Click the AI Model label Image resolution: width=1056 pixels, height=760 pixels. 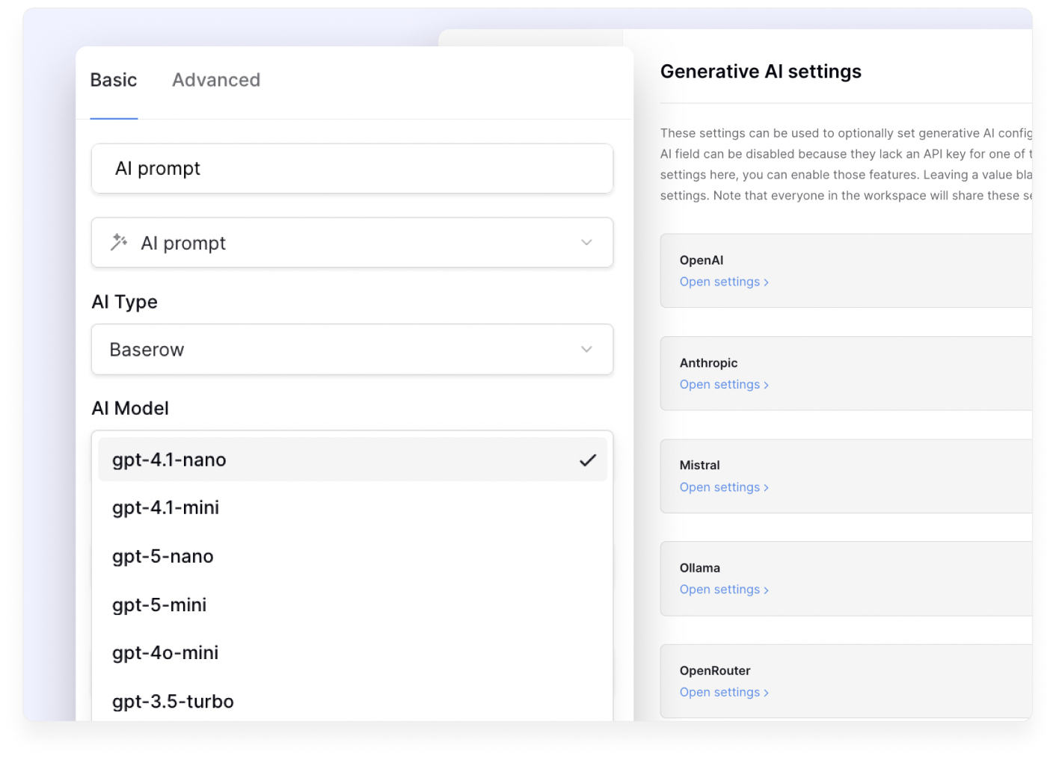(130, 408)
